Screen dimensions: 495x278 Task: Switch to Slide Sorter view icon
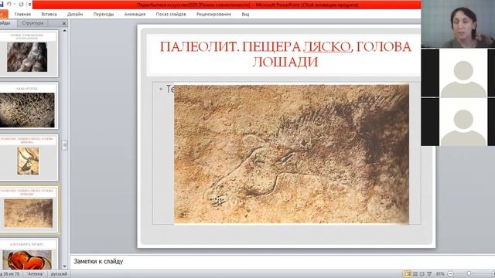(415, 274)
